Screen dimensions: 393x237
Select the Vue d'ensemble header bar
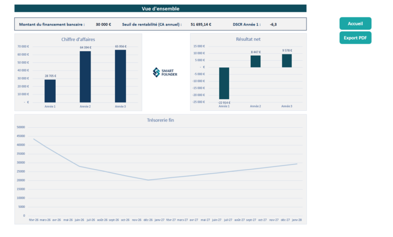(160, 9)
